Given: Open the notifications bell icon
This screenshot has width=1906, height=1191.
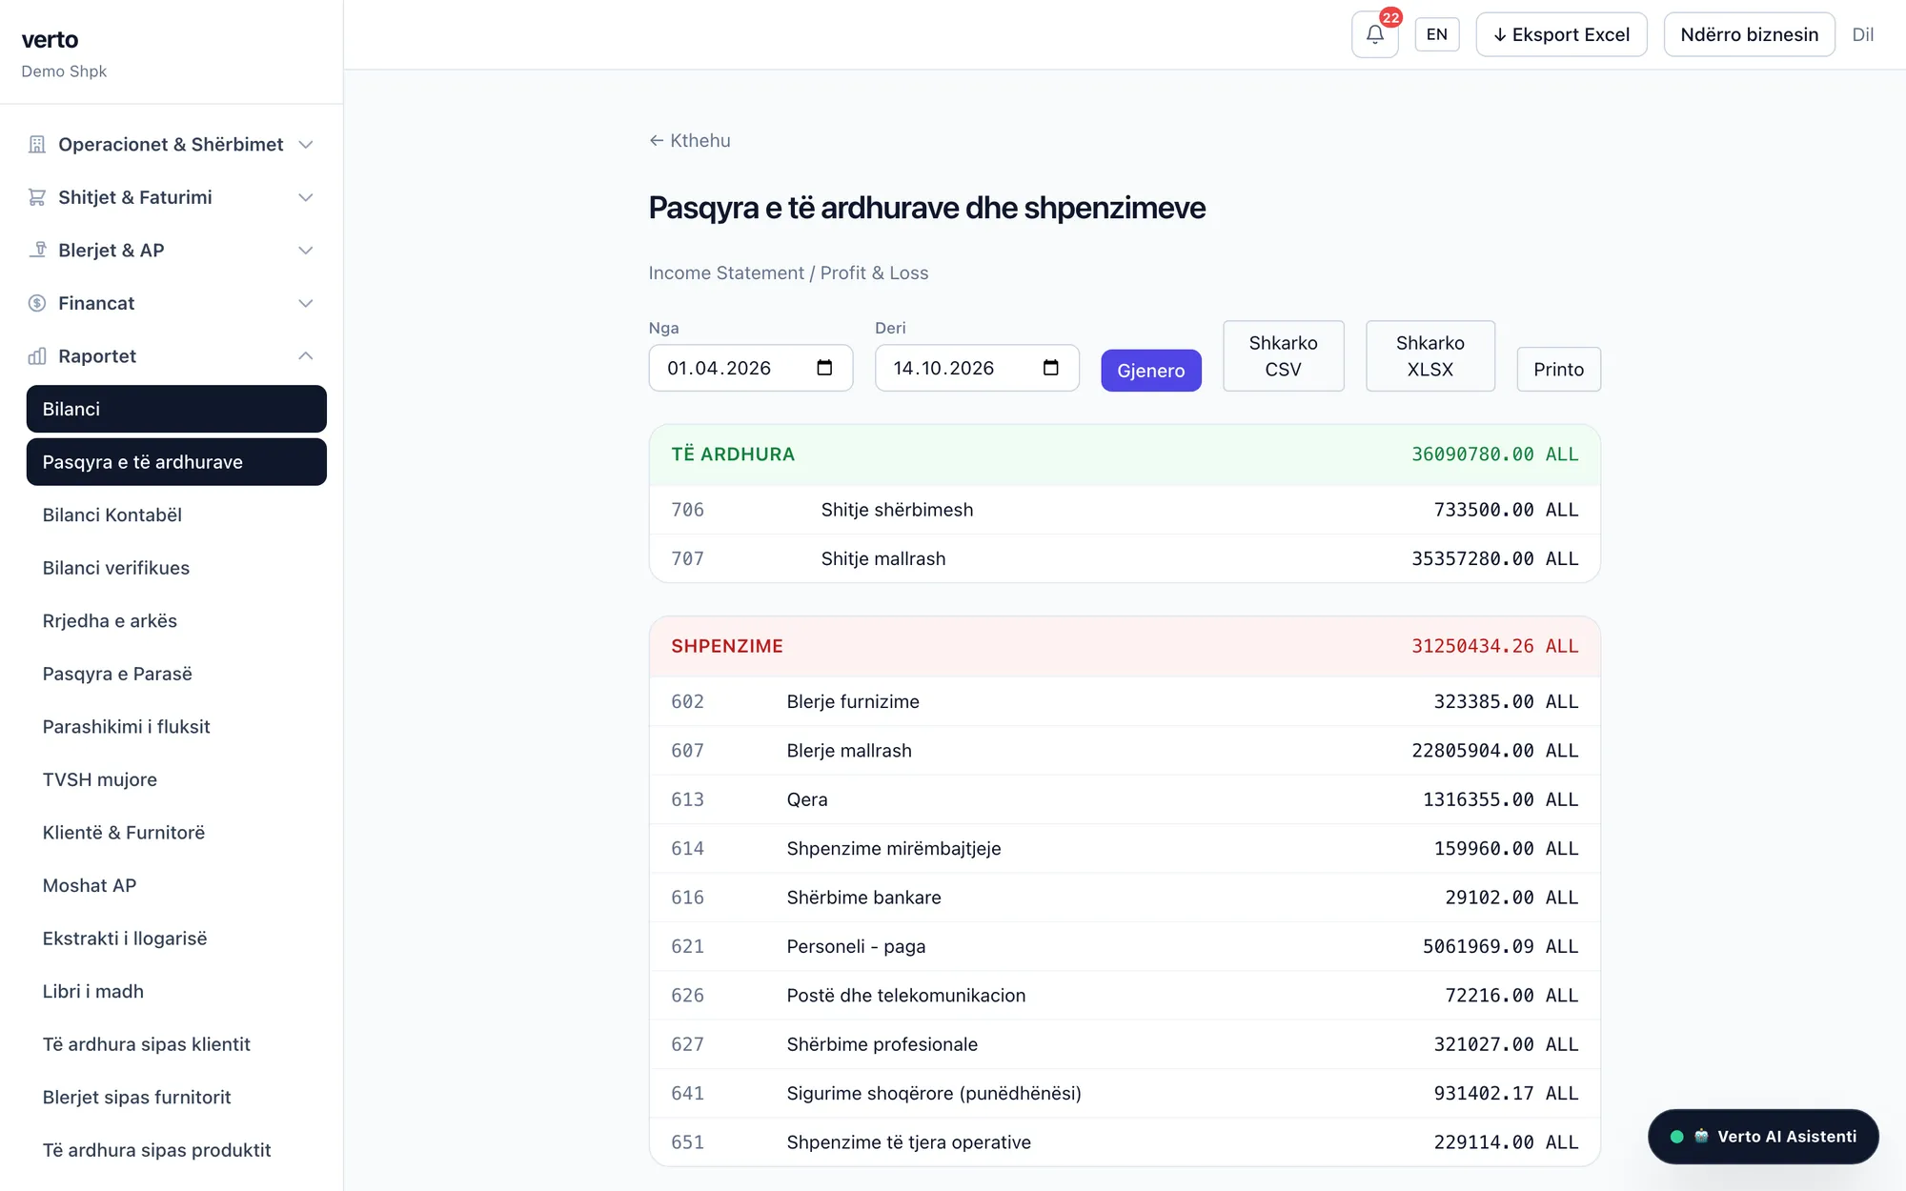Looking at the screenshot, I should tap(1374, 35).
